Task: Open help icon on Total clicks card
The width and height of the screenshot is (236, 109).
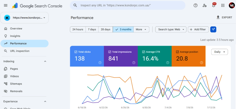Action: pyautogui.click(x=100, y=63)
